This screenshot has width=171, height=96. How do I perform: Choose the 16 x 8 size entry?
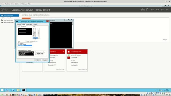pyautogui.click(x=34, y=32)
